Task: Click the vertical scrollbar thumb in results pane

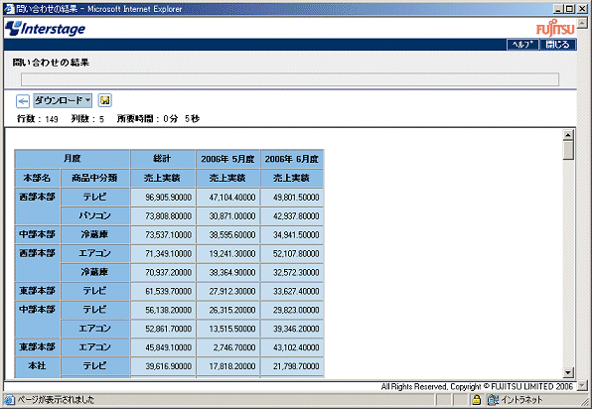Action: 568,150
